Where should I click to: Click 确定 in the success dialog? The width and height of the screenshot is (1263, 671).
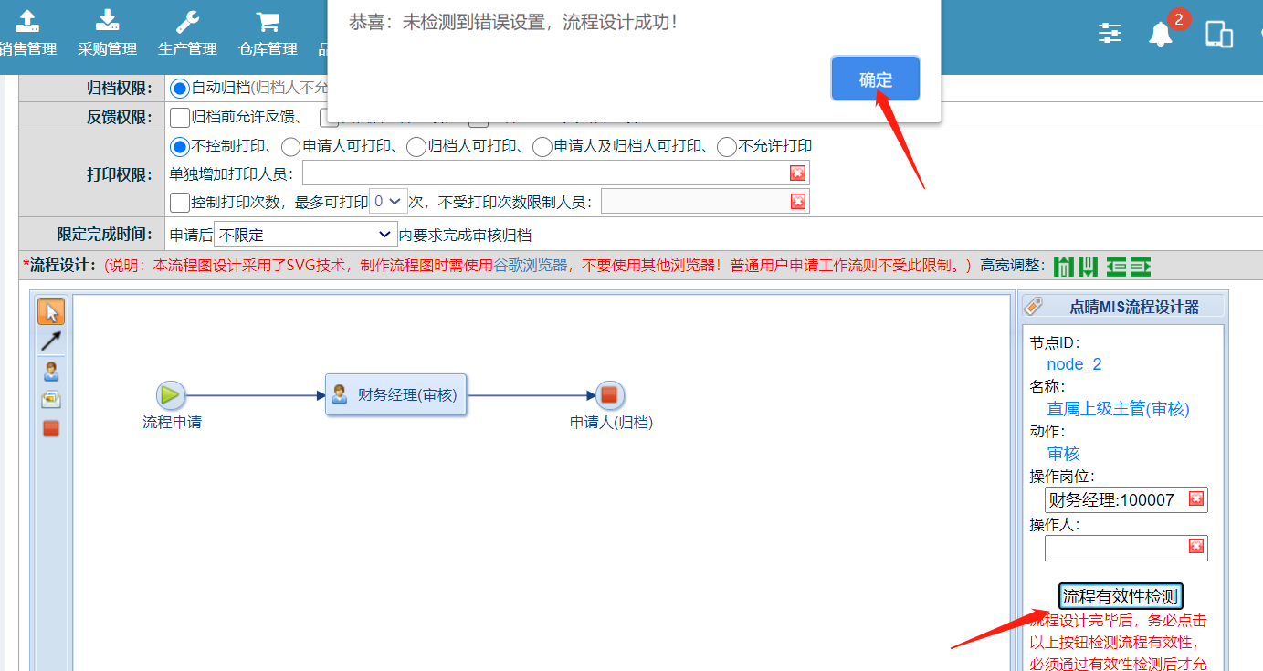(875, 79)
